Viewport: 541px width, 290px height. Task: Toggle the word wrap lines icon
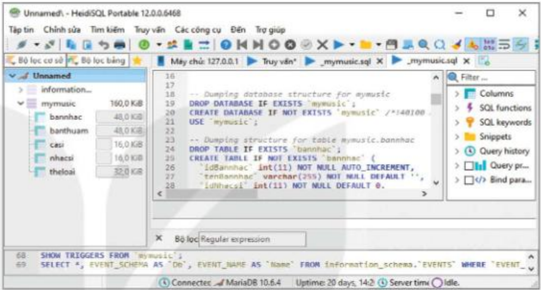(x=504, y=45)
